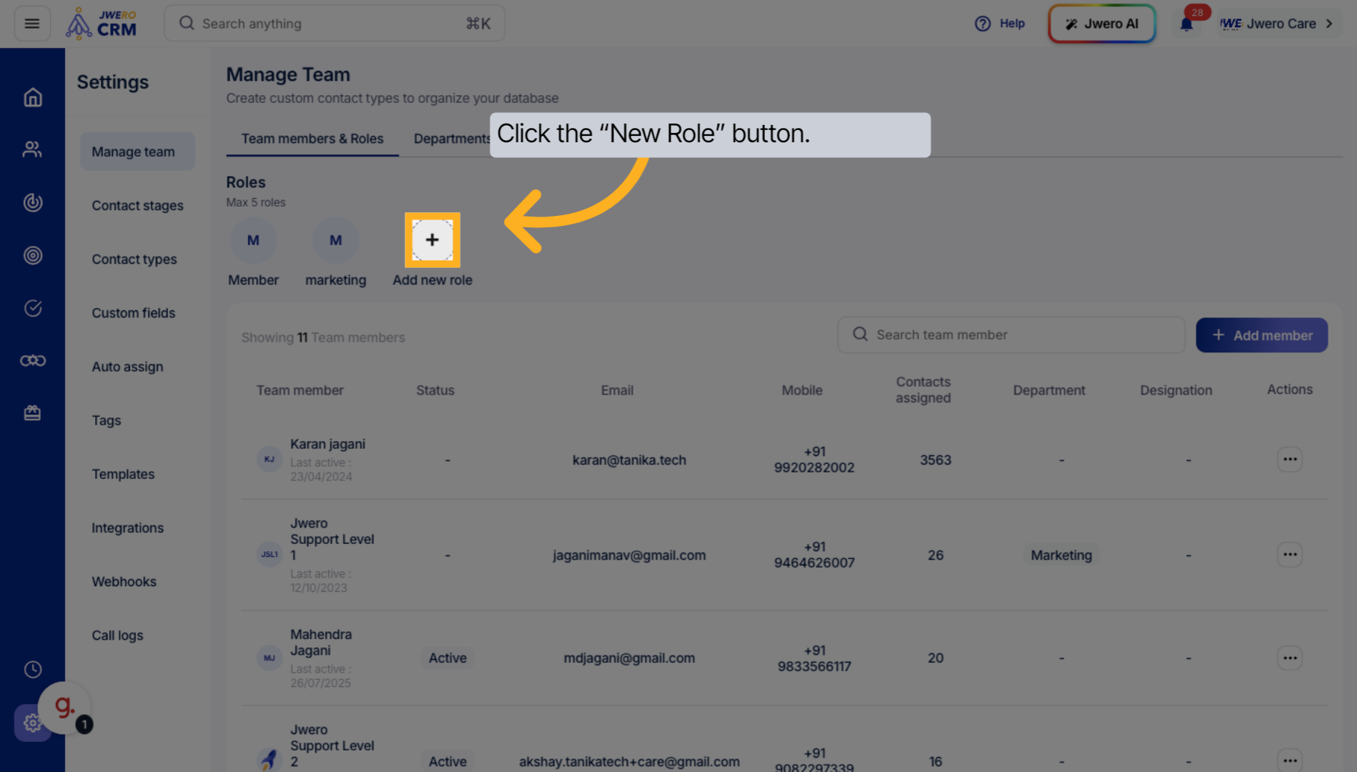Open Contact stages settings
This screenshot has height=772, width=1357.
[137, 206]
